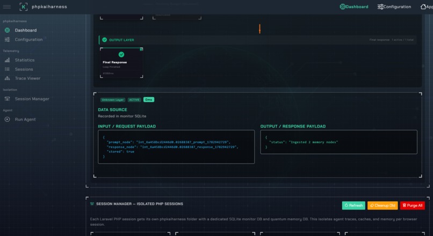Click the 'Ingested 2 memory nodes' status value
The height and width of the screenshot is (236, 433).
point(313,142)
